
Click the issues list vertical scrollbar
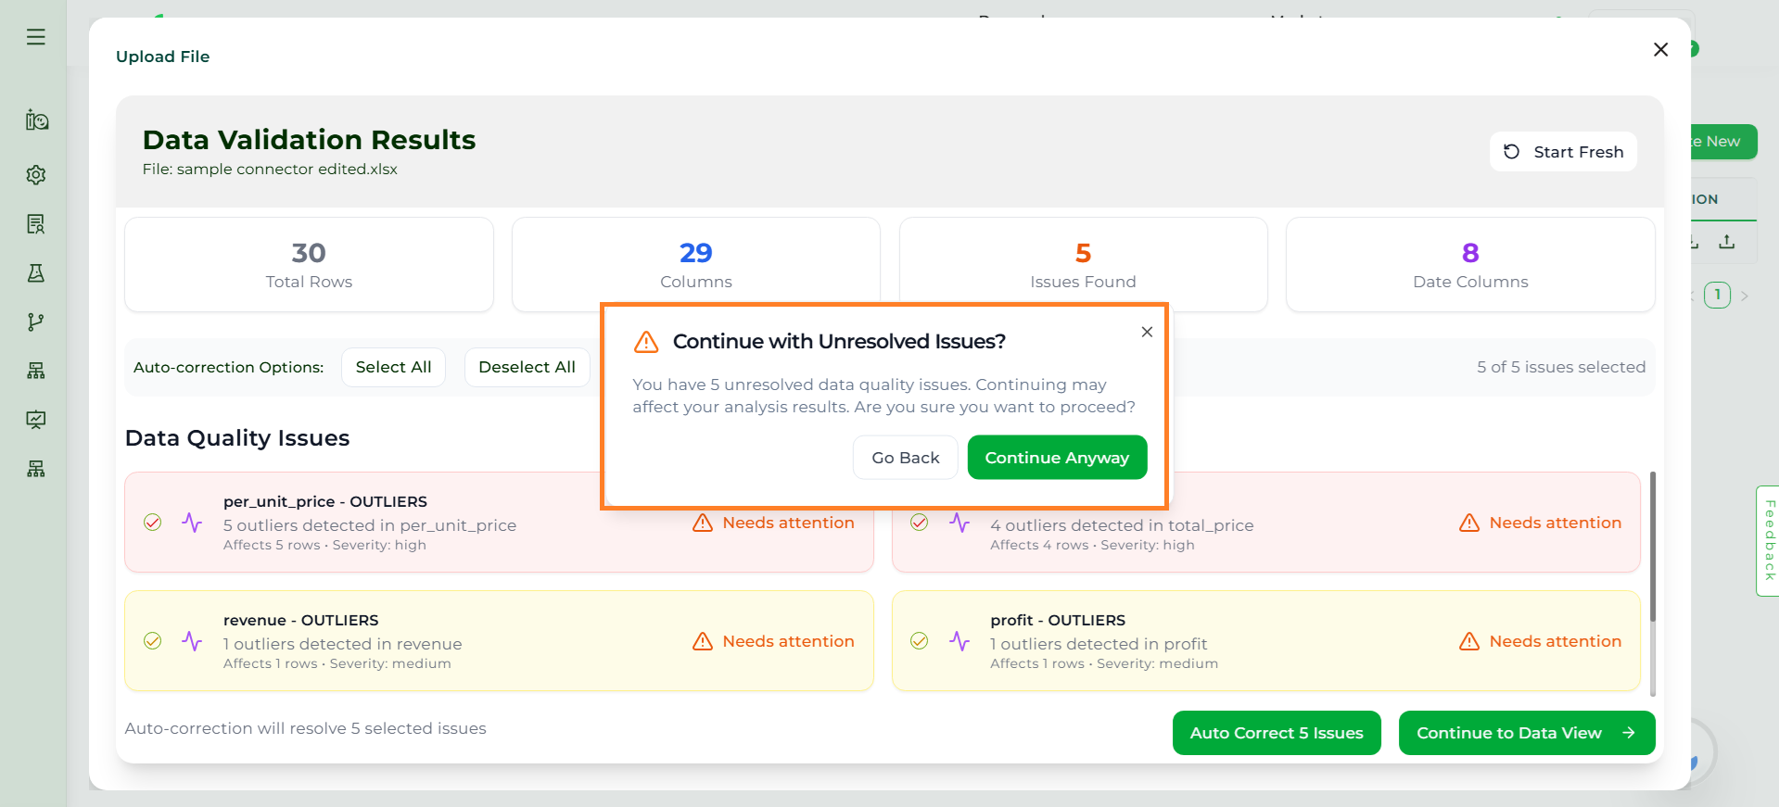1652,556
